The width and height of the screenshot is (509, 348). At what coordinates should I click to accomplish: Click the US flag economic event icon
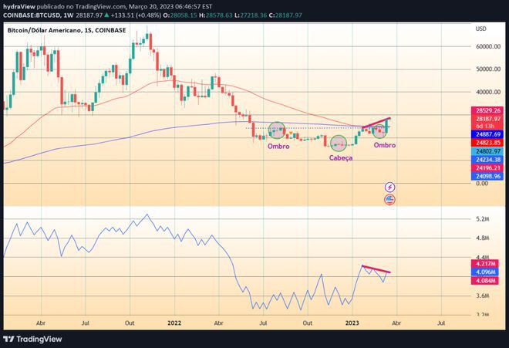coord(389,200)
